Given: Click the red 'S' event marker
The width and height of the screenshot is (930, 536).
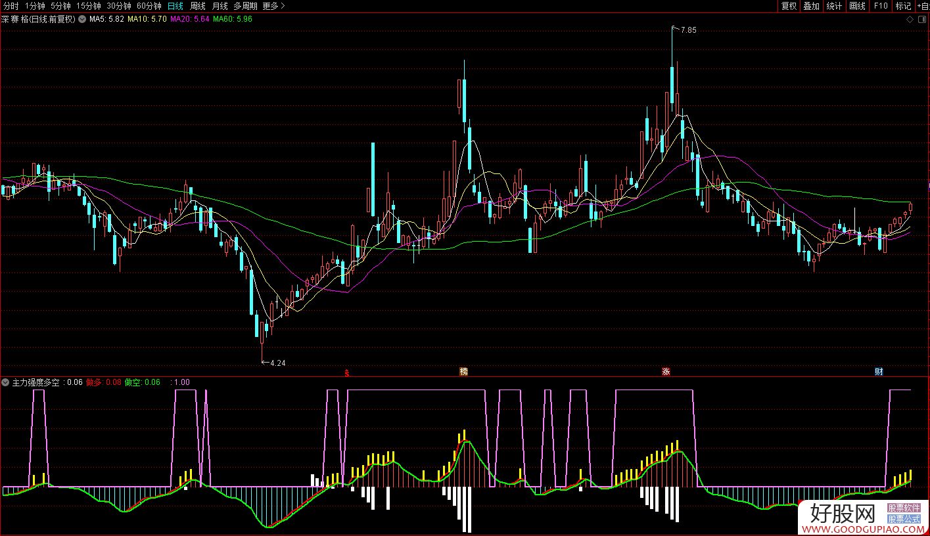Looking at the screenshot, I should [x=347, y=372].
